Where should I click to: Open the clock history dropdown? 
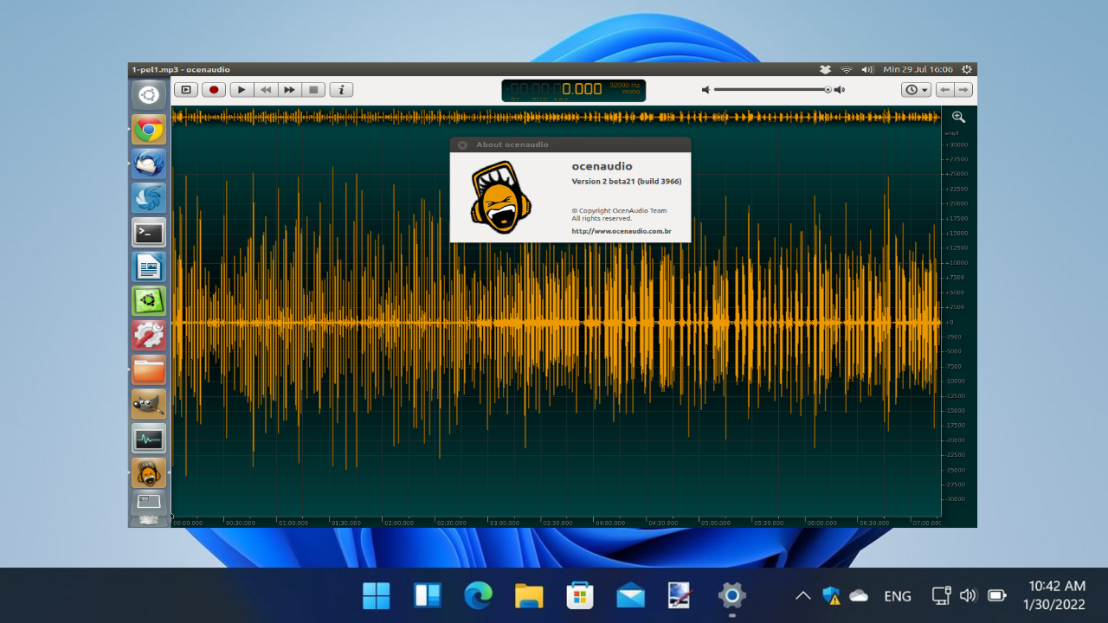[916, 89]
